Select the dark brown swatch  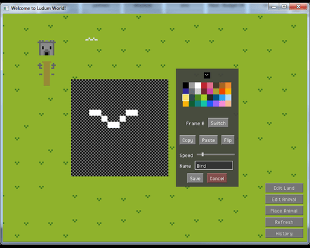[x=216, y=85]
